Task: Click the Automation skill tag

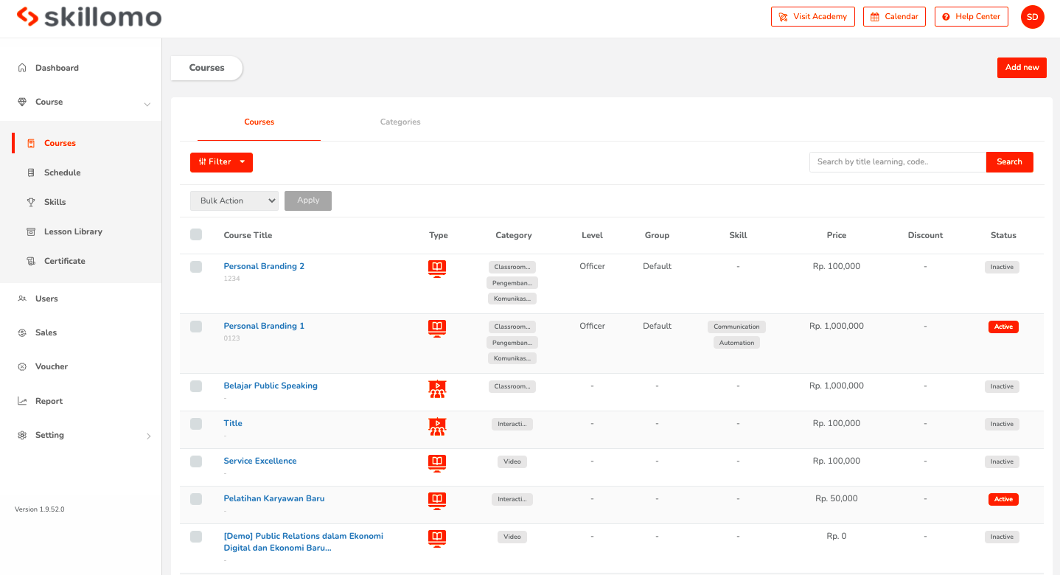Action: pyautogui.click(x=736, y=343)
